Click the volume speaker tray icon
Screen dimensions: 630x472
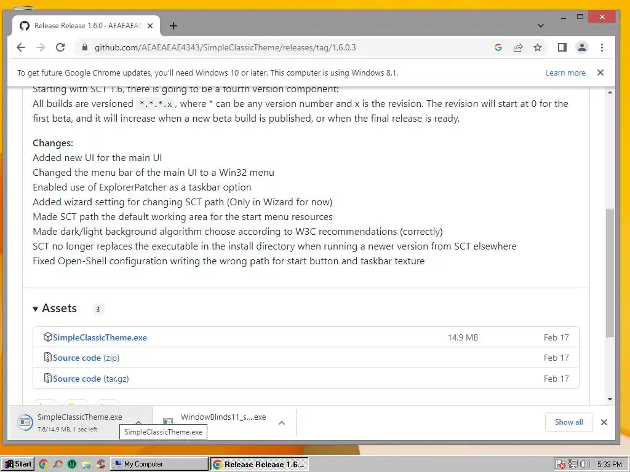584,465
